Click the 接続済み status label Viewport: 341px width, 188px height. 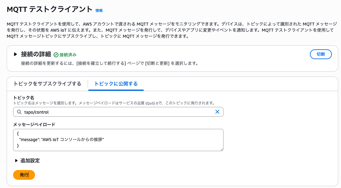(x=68, y=55)
